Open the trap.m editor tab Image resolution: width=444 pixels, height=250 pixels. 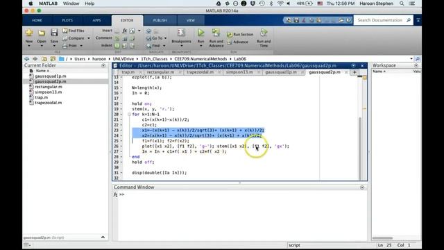(128, 72)
